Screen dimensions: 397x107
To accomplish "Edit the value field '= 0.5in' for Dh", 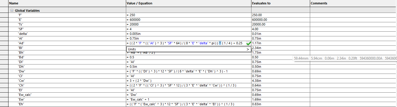I will (x=189, y=67).
